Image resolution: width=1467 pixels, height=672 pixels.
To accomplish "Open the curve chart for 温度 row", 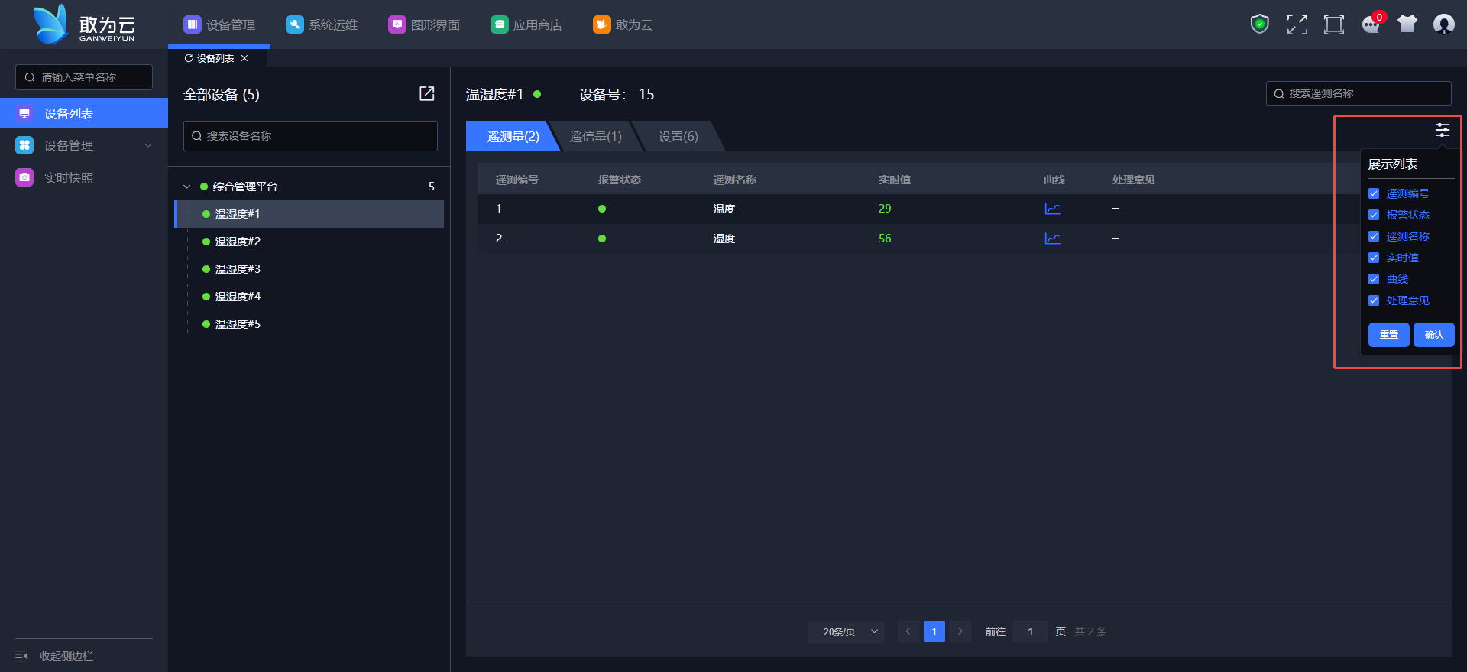I will (x=1052, y=209).
